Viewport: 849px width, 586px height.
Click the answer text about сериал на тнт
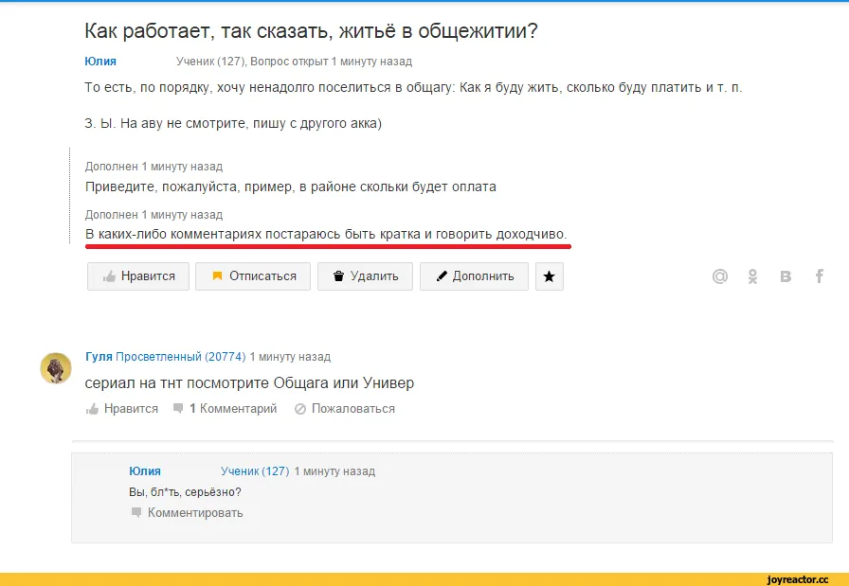249,383
